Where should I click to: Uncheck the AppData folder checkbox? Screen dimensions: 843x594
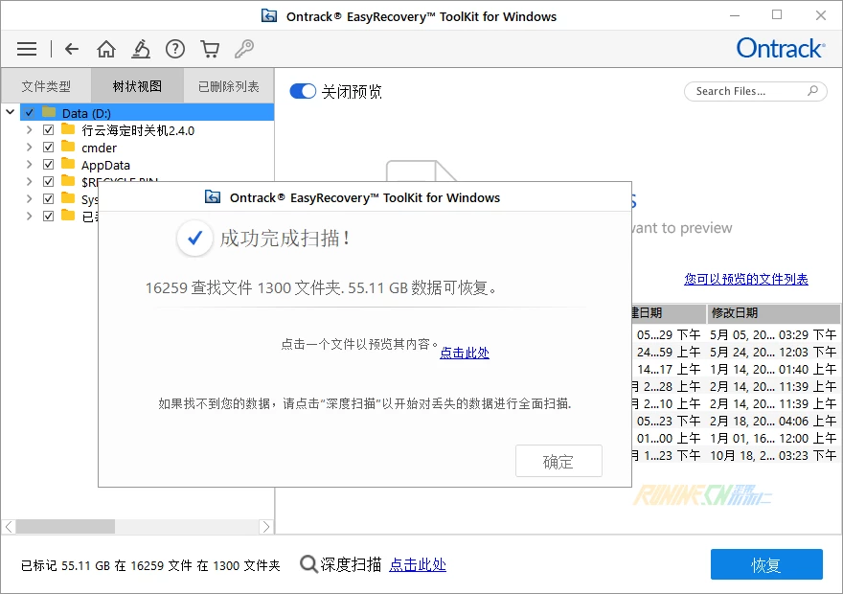pyautogui.click(x=49, y=165)
